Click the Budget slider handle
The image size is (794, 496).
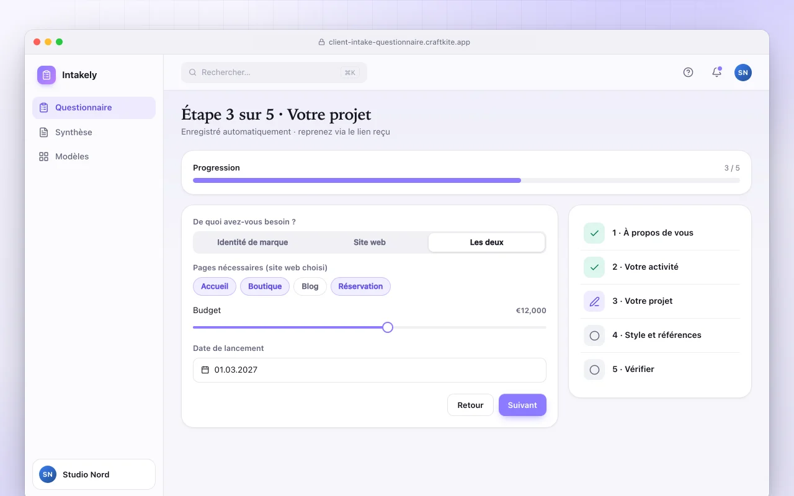coord(388,327)
